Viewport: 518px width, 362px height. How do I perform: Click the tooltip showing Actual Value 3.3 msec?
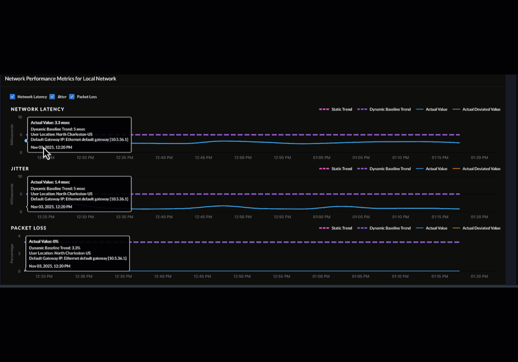point(79,135)
